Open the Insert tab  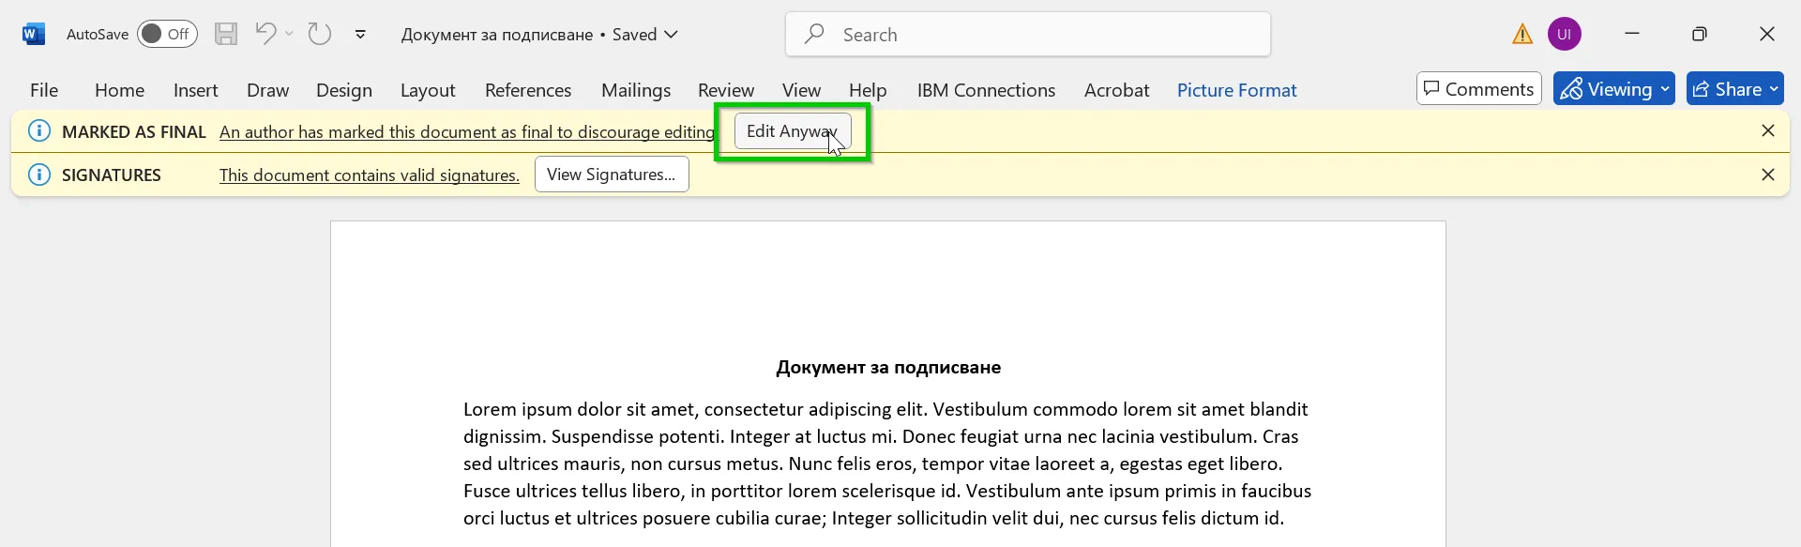coord(196,90)
